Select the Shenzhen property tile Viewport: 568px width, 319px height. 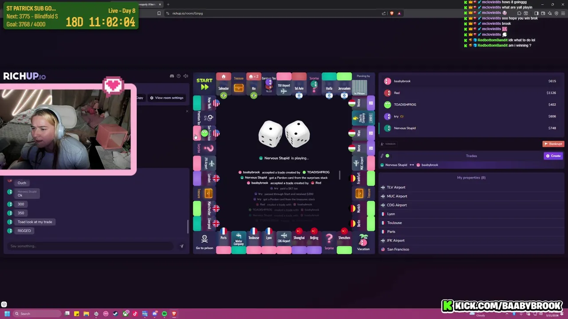click(344, 242)
